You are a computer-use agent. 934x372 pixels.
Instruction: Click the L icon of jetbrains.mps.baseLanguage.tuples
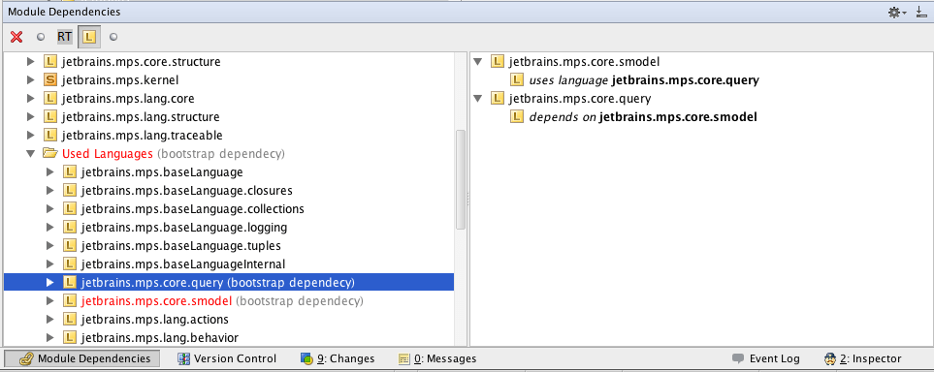click(70, 246)
